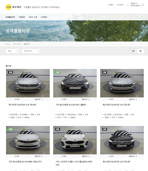Open the items-per-page 보기 dropdown
This screenshot has width=148, height=171.
point(31,51)
